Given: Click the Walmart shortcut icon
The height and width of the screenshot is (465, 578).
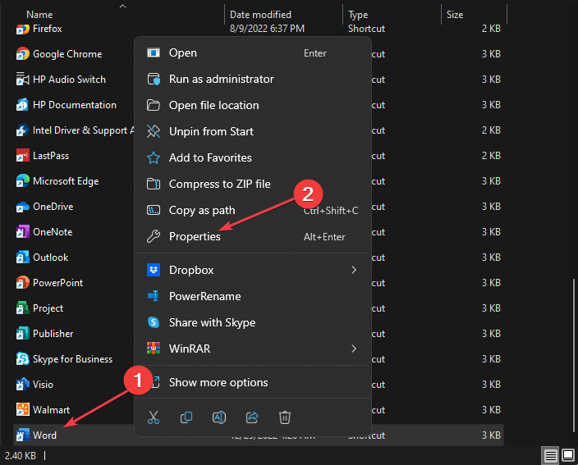Looking at the screenshot, I should 22,410.
